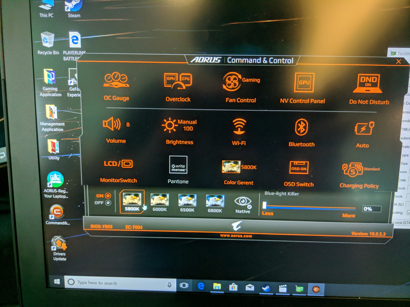410x307 pixels.
Task: Open the PLAYERUNKNOWN BATTLEGROUNDS desktop icon
Action: click(75, 46)
